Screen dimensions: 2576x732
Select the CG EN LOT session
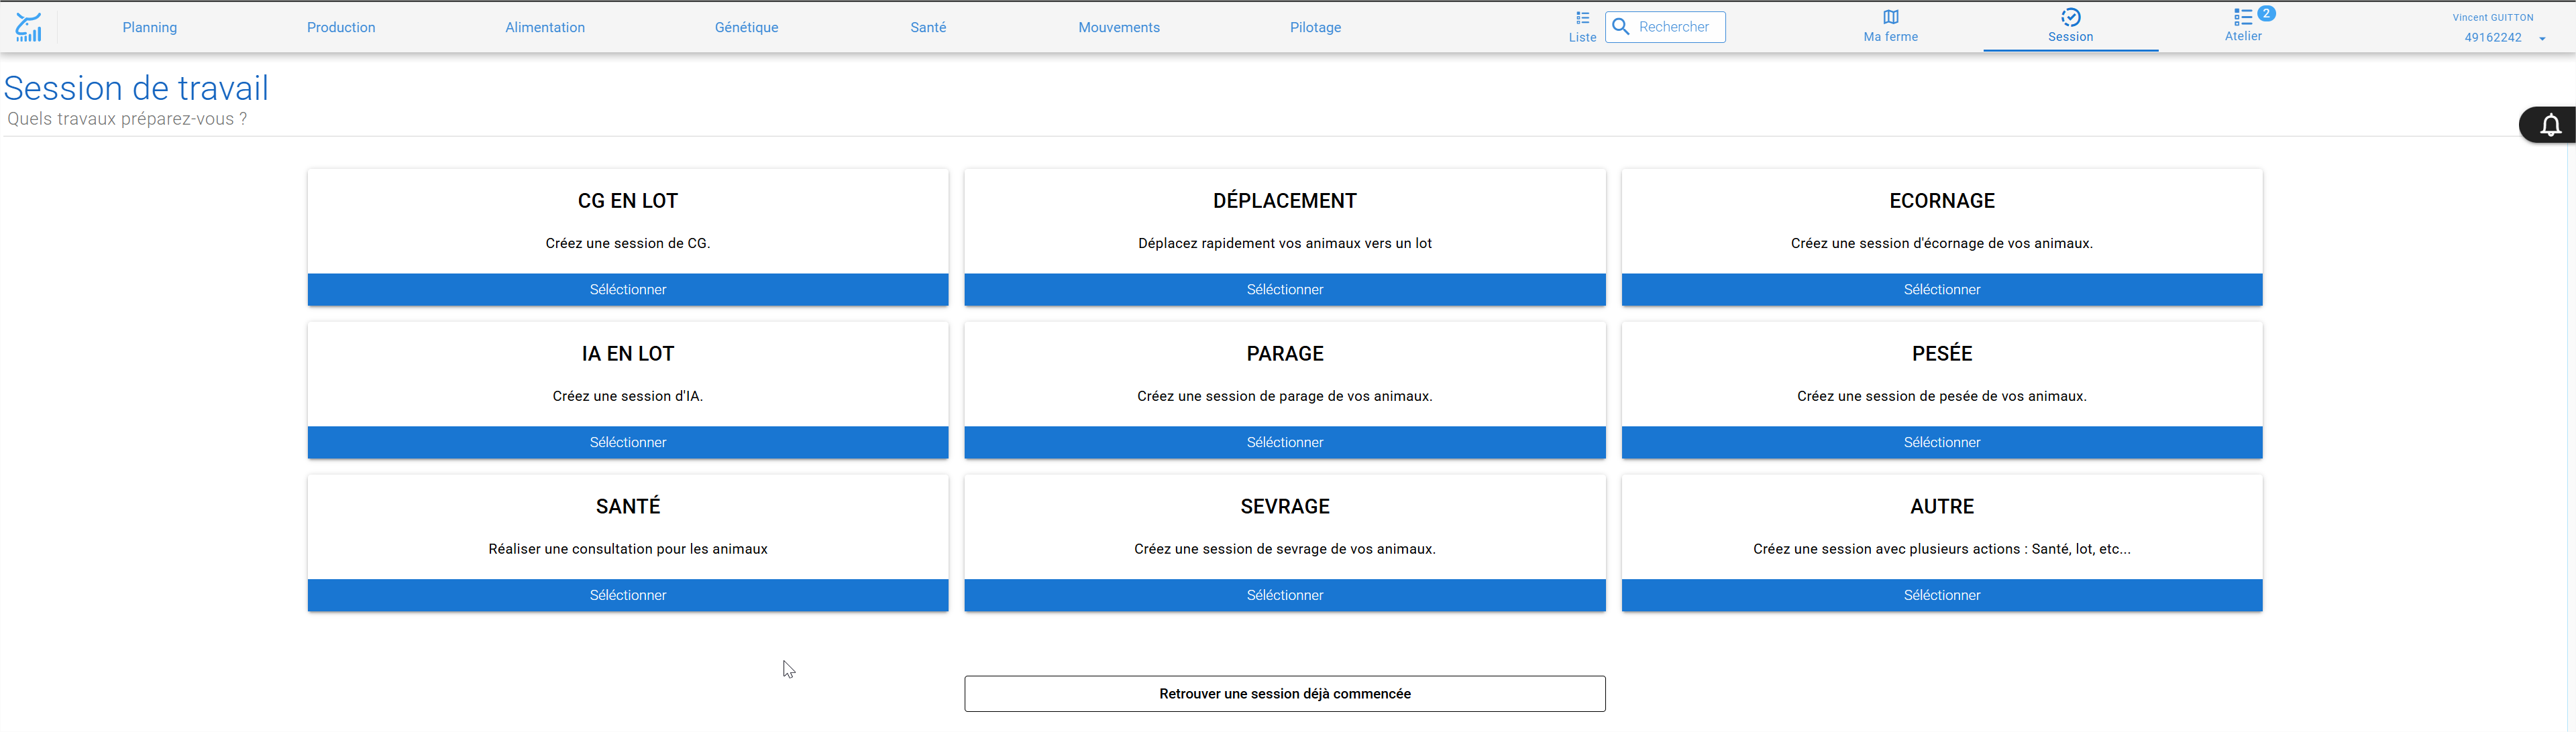[628, 290]
